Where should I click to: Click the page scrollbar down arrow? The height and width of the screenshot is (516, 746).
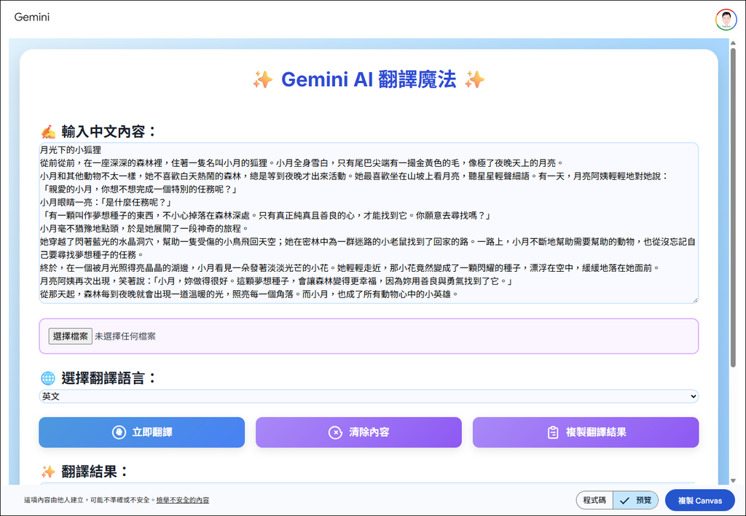[733, 481]
